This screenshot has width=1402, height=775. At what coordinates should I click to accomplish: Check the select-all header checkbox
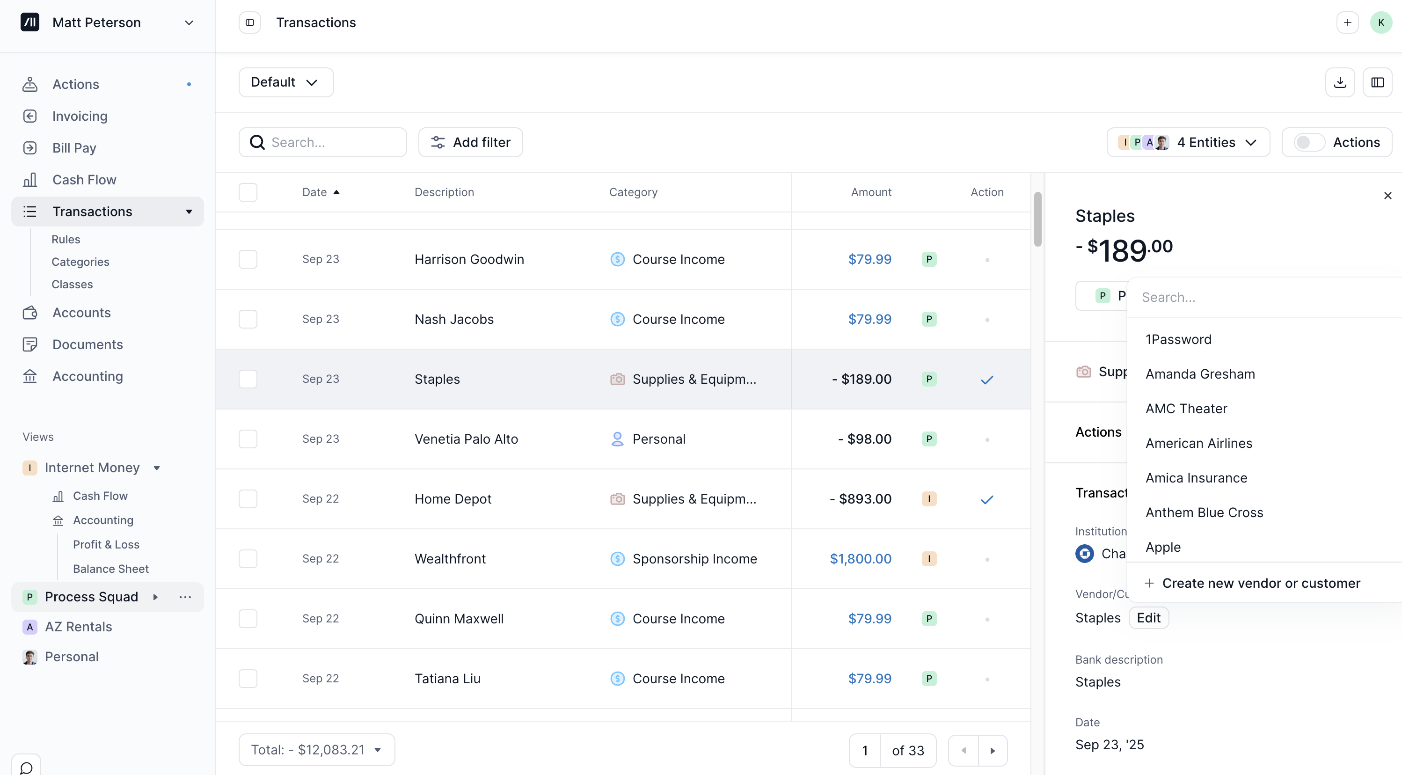click(248, 192)
